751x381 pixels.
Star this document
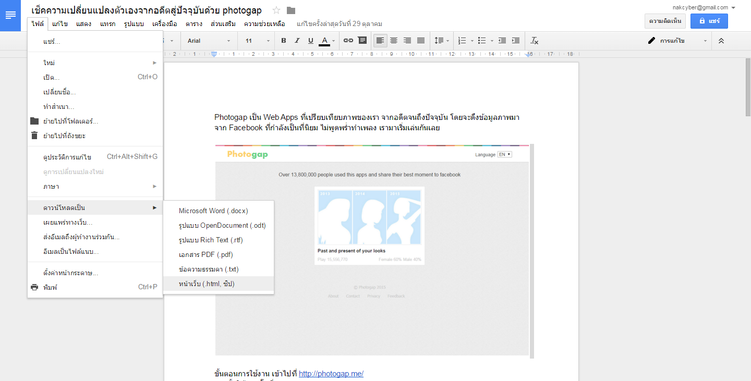pyautogui.click(x=276, y=10)
